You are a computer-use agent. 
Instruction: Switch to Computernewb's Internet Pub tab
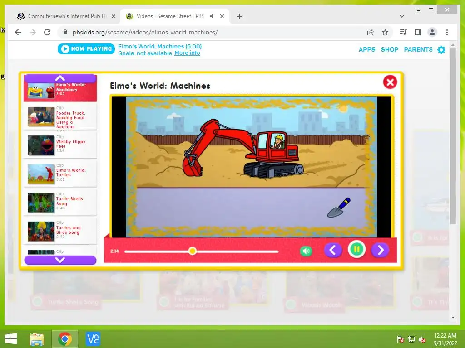tap(66, 16)
